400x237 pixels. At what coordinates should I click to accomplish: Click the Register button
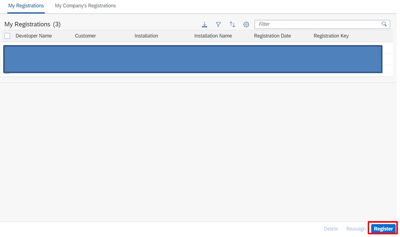click(384, 229)
